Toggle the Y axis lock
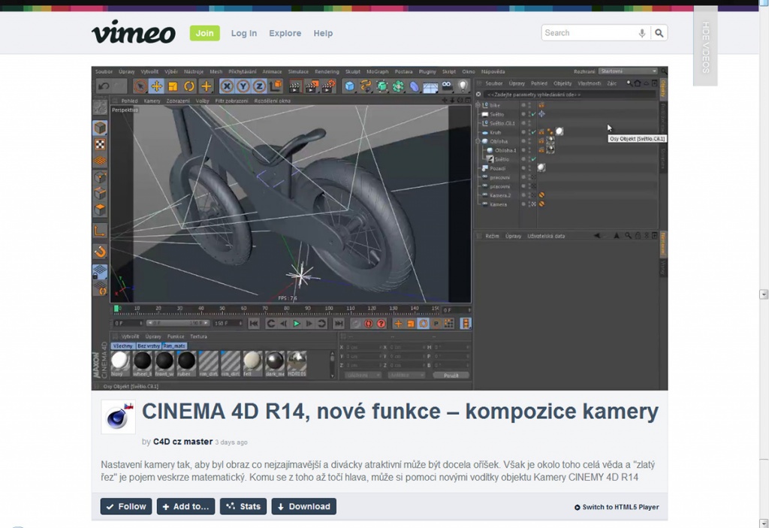 [243, 87]
